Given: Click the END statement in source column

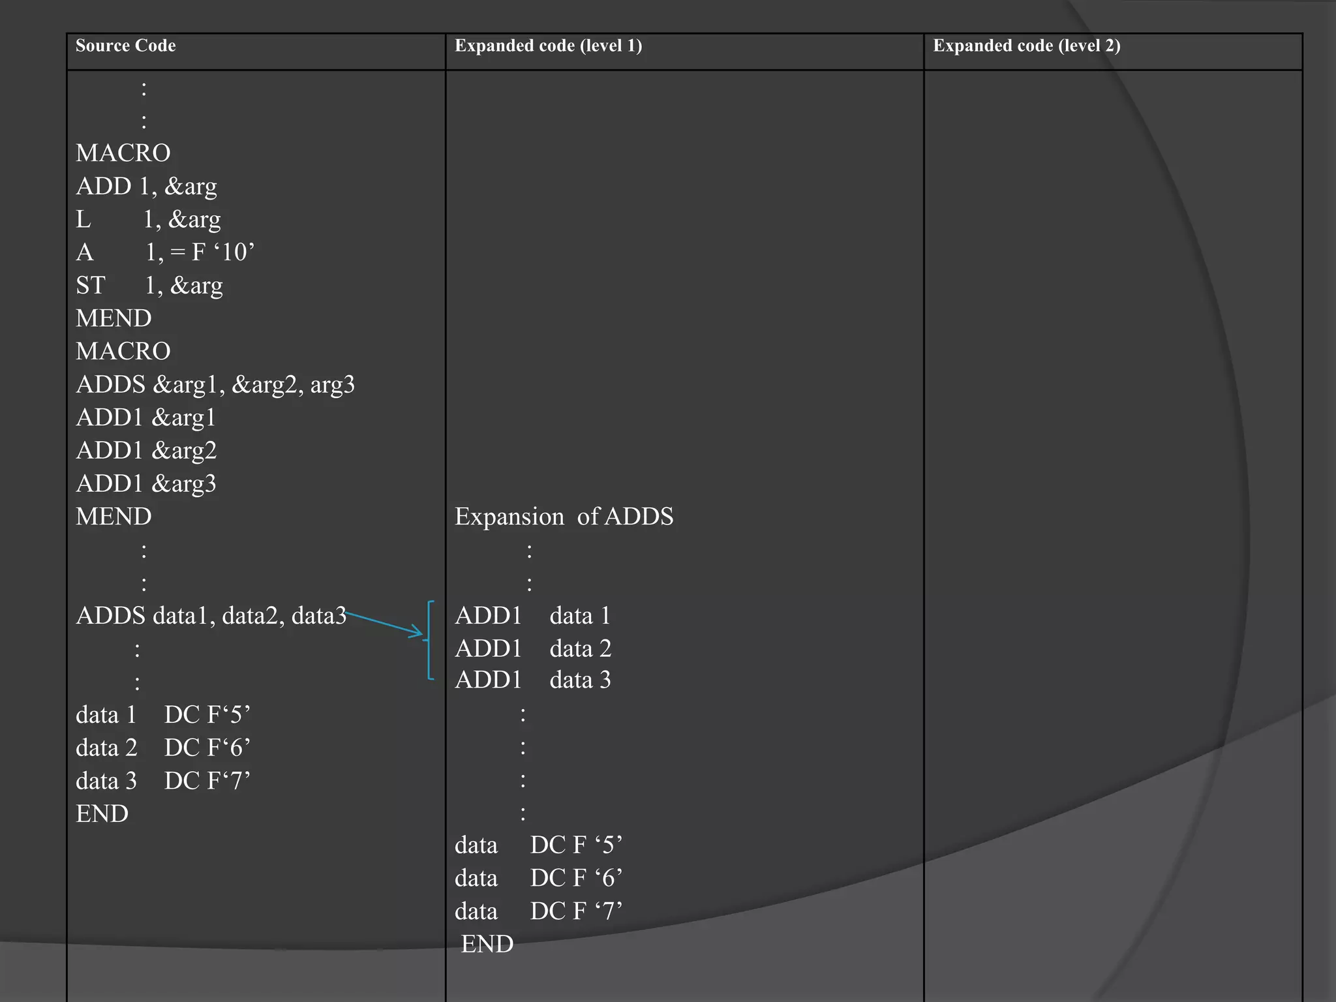Looking at the screenshot, I should (102, 814).
